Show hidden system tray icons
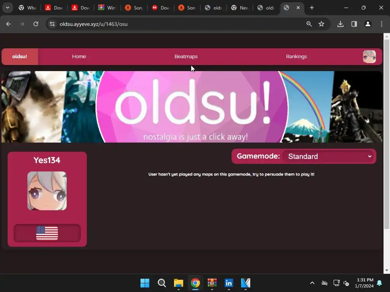 [x=312, y=283]
